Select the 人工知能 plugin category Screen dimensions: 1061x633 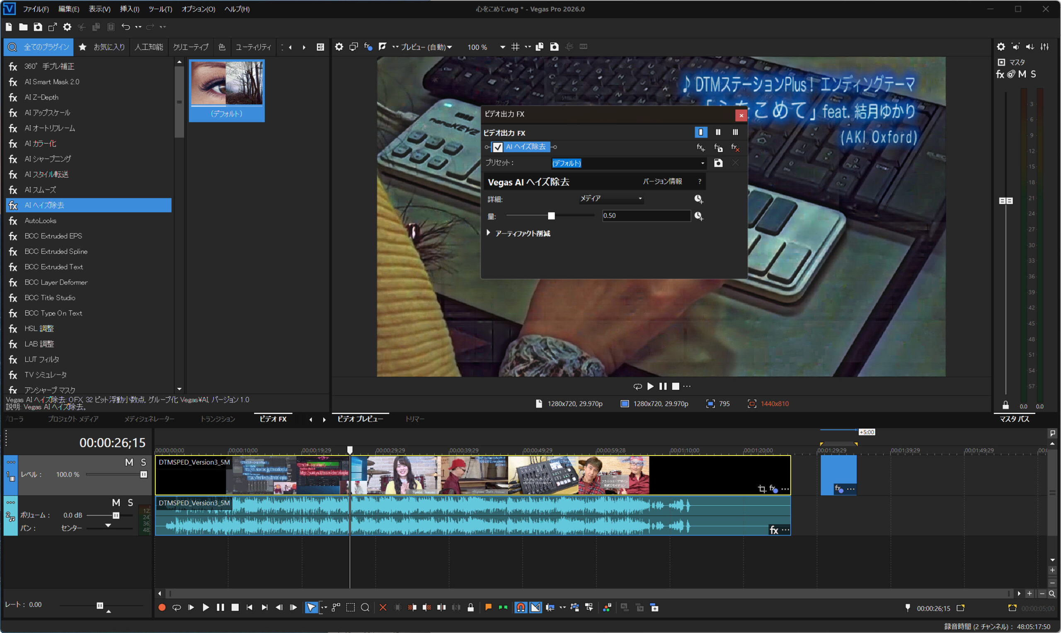149,47
